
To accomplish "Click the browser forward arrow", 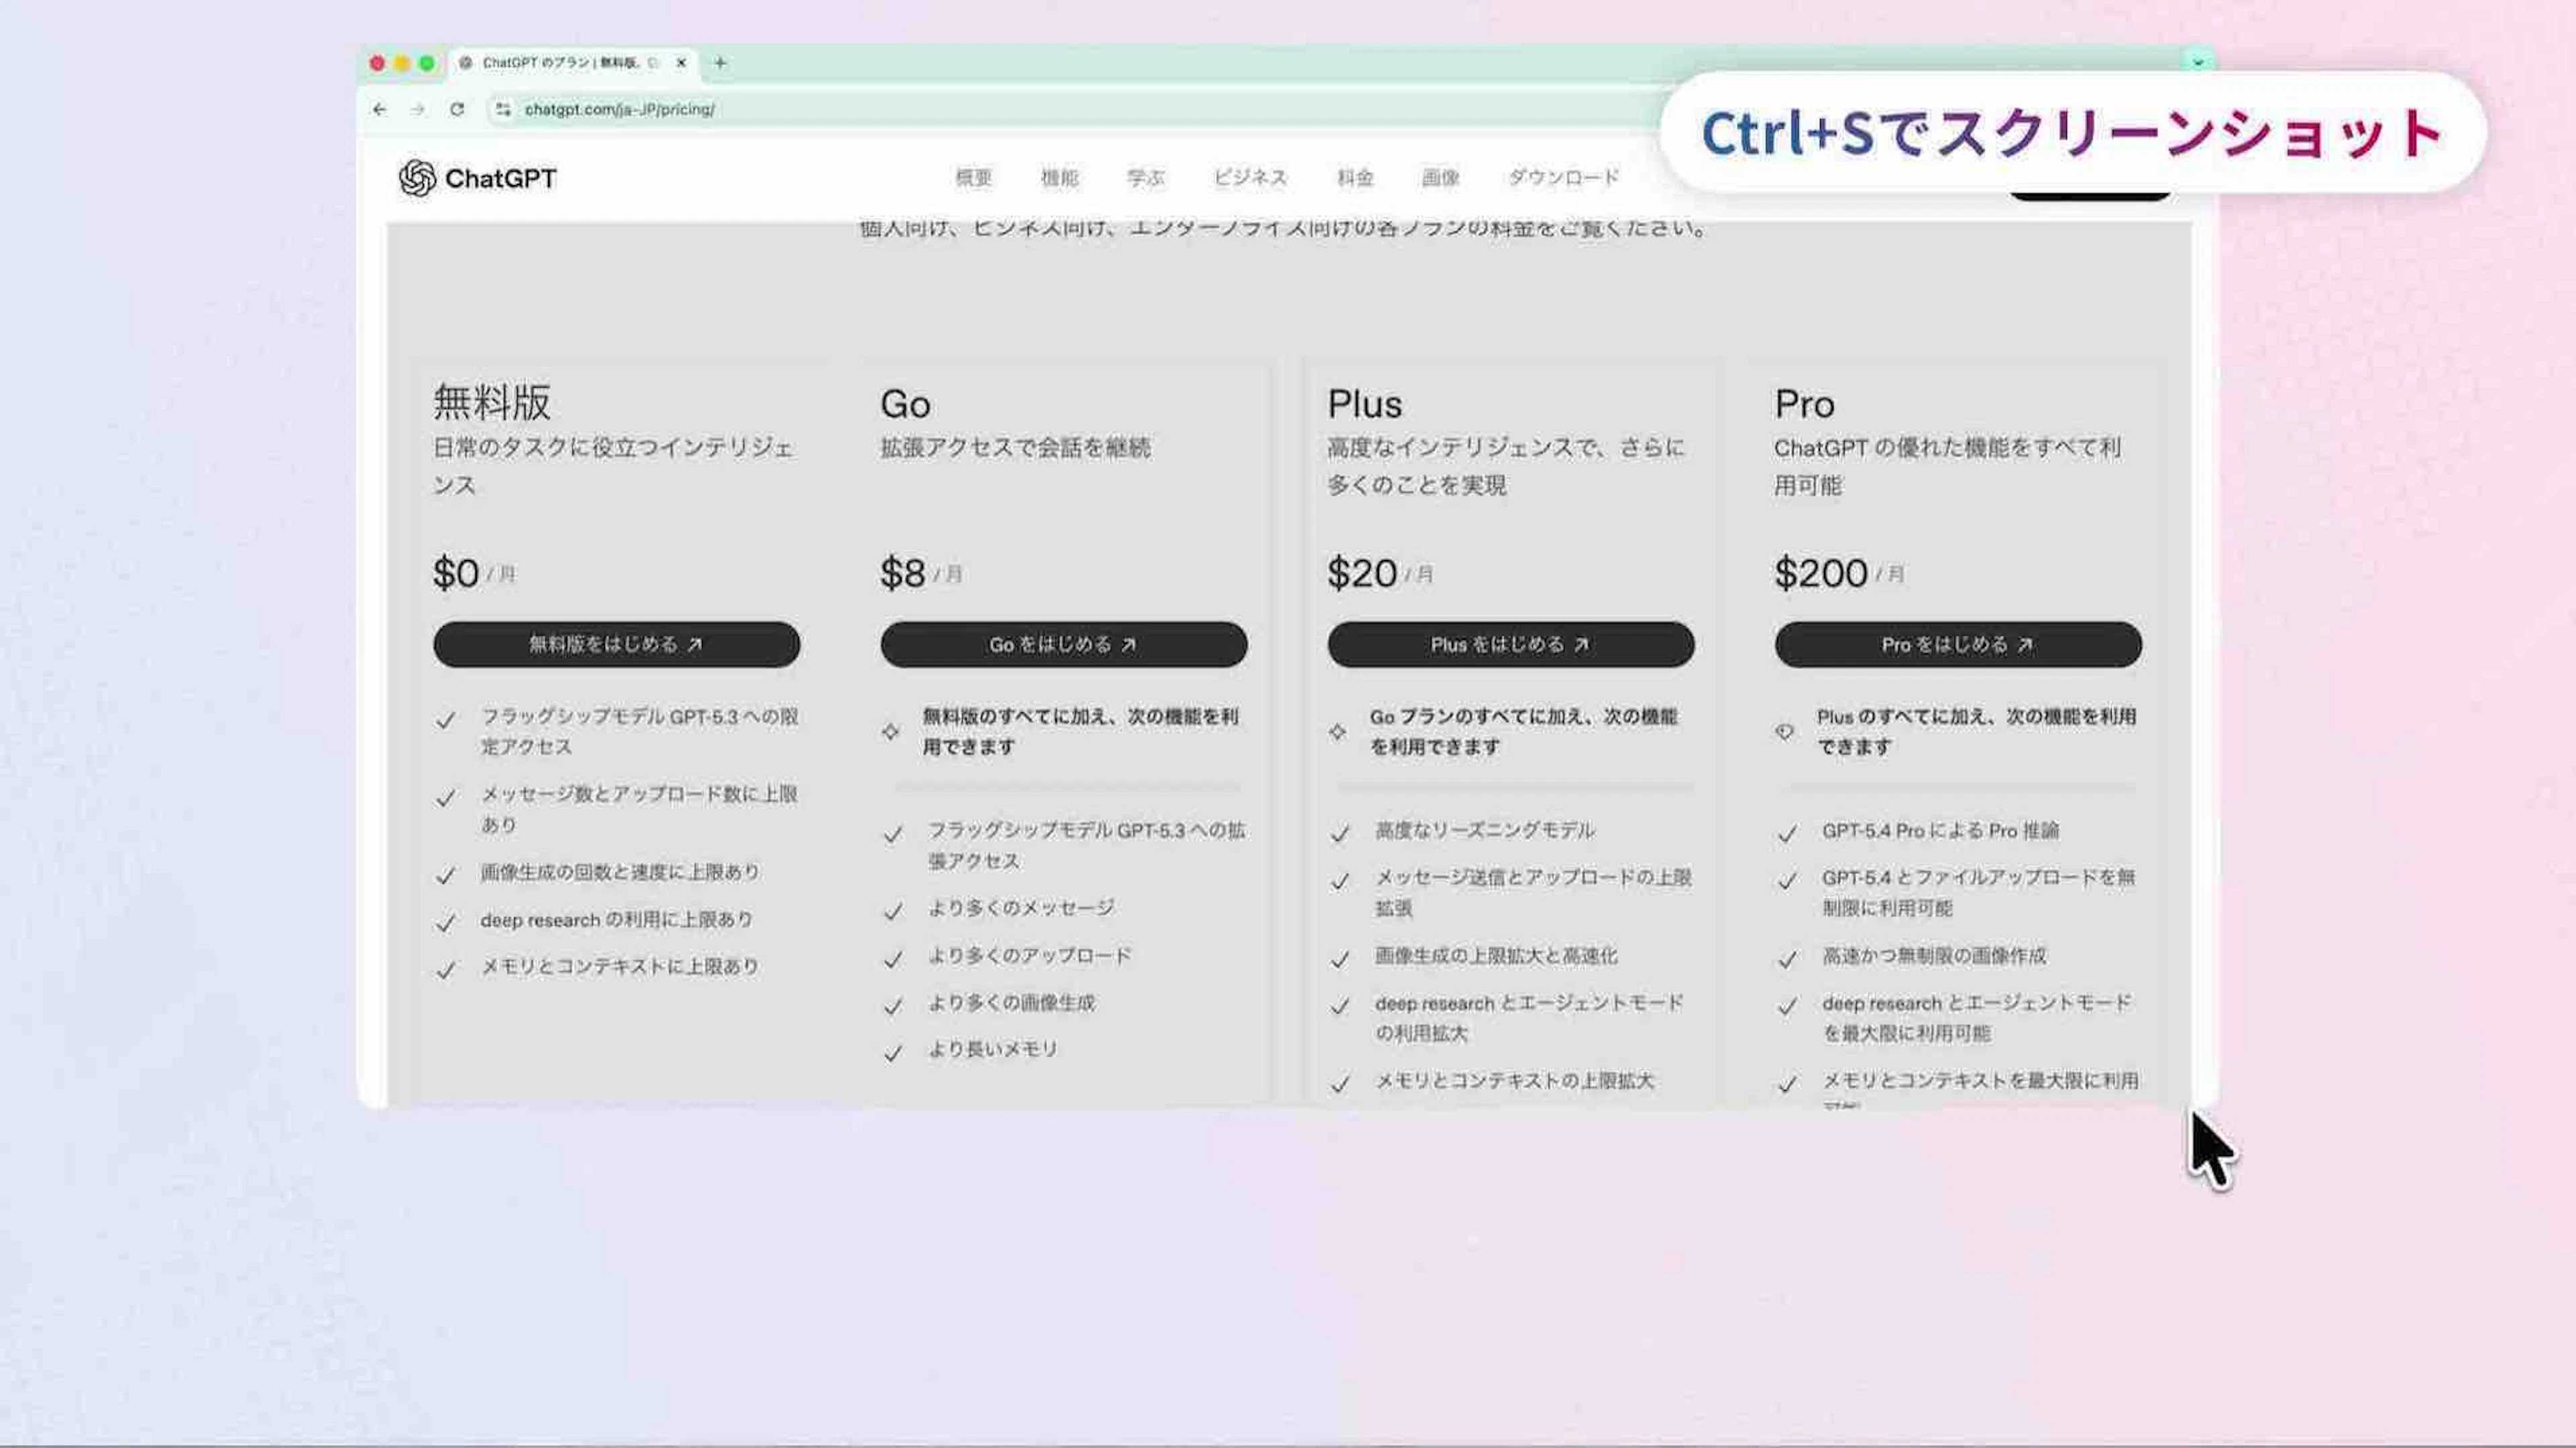I will coord(418,109).
